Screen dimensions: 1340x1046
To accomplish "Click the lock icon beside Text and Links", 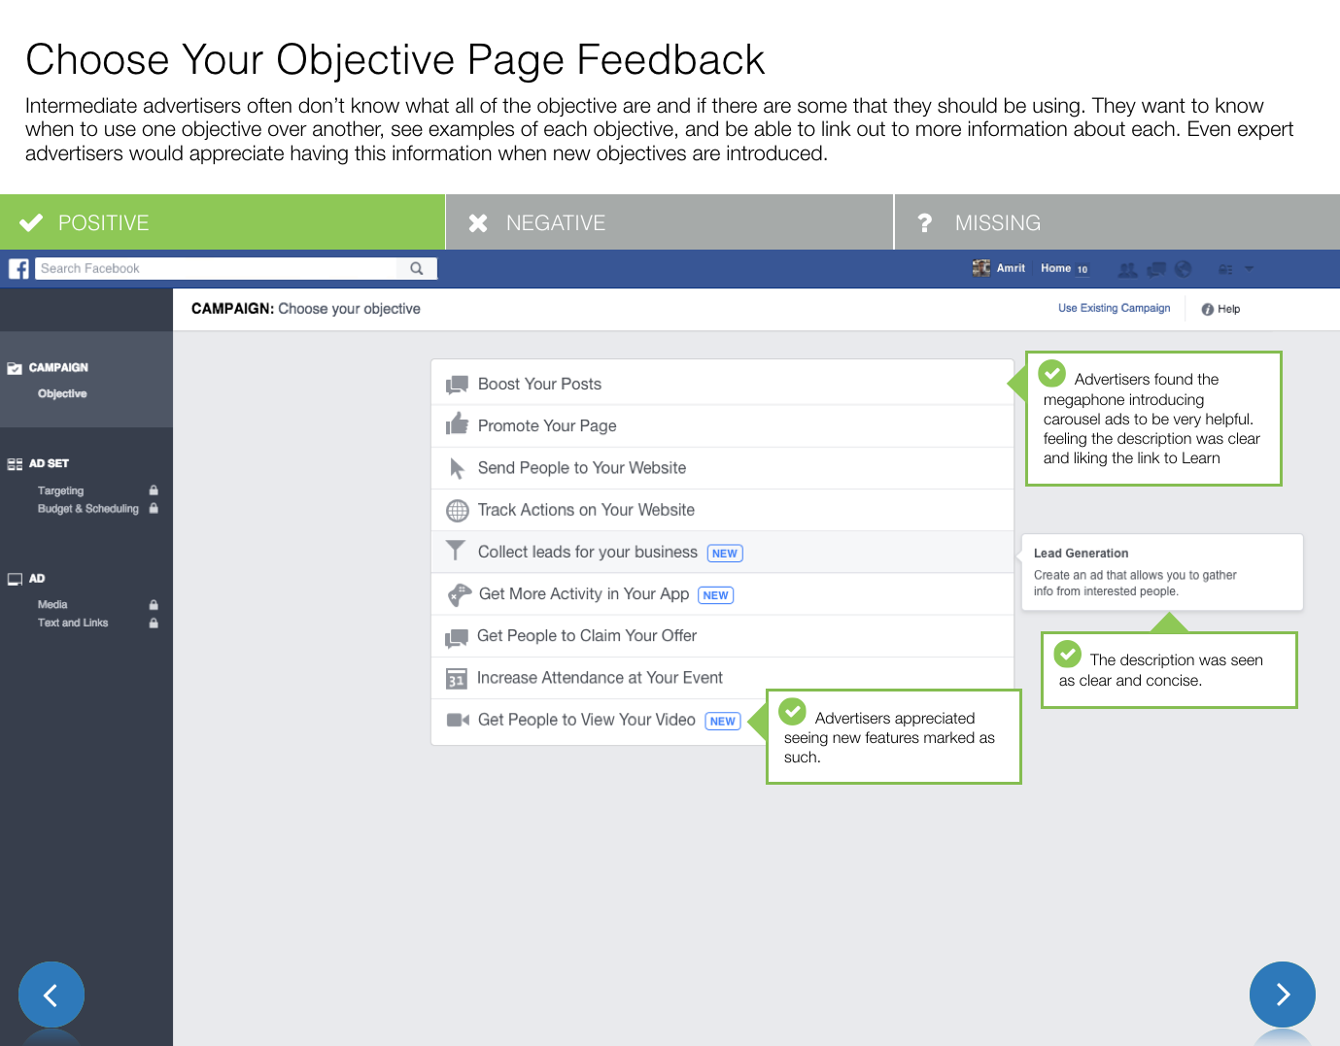I will [x=154, y=623].
